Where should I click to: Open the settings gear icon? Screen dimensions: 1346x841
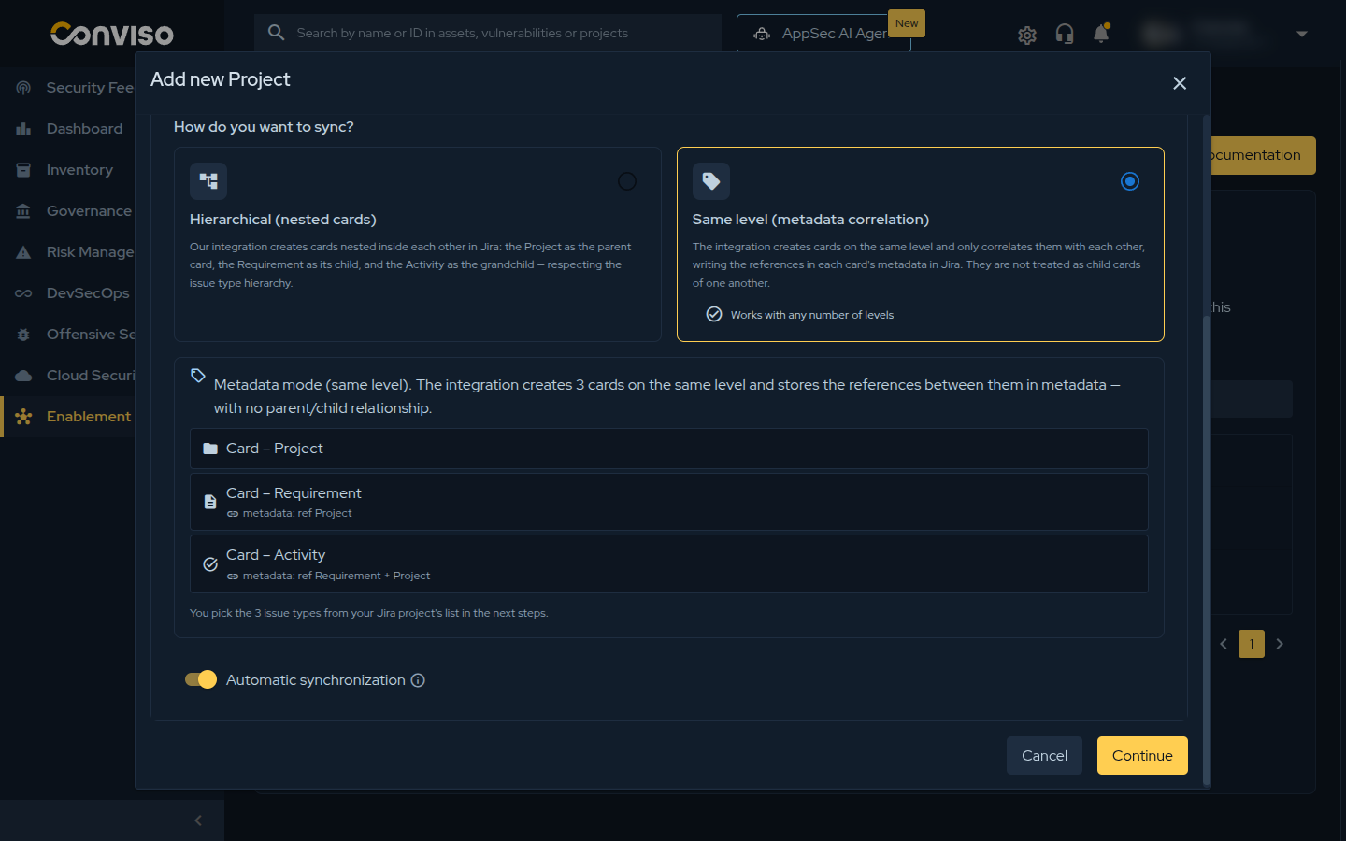pos(1027,35)
